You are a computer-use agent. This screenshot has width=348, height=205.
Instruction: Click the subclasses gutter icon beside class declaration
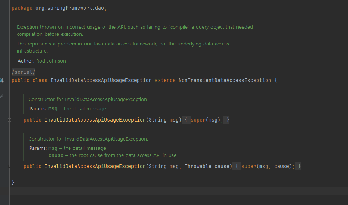click(x=1, y=80)
